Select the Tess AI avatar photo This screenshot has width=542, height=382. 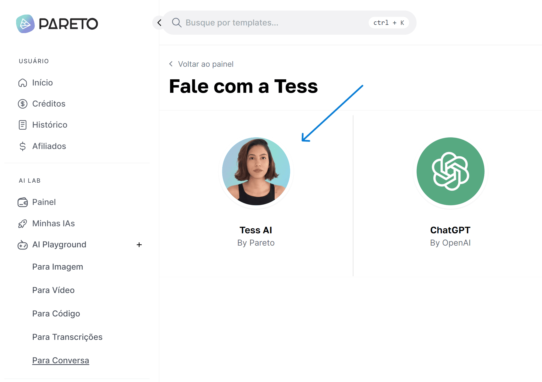pos(256,171)
